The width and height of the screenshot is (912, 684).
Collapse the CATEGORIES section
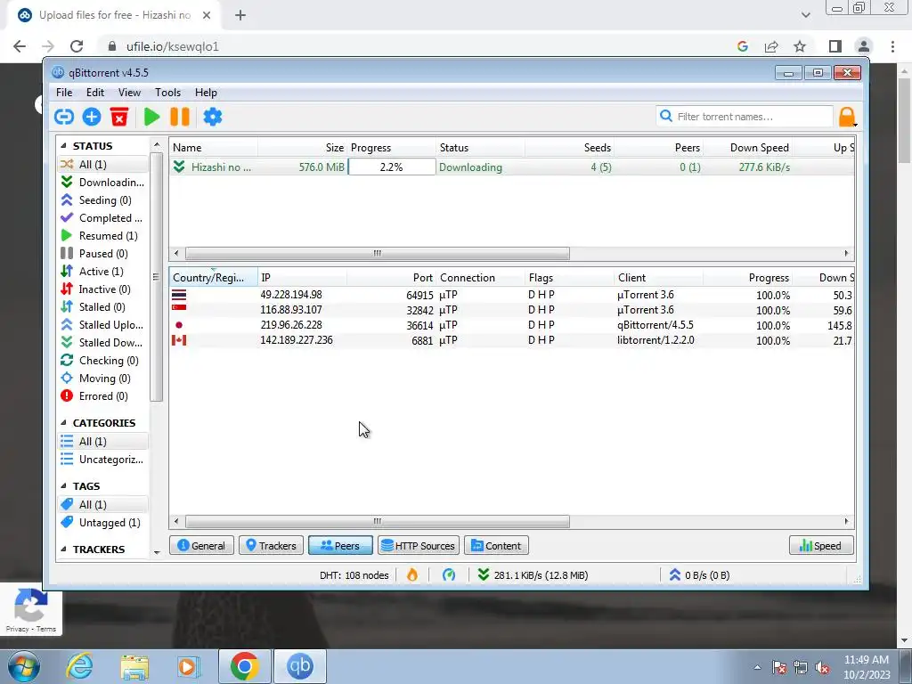(x=63, y=423)
